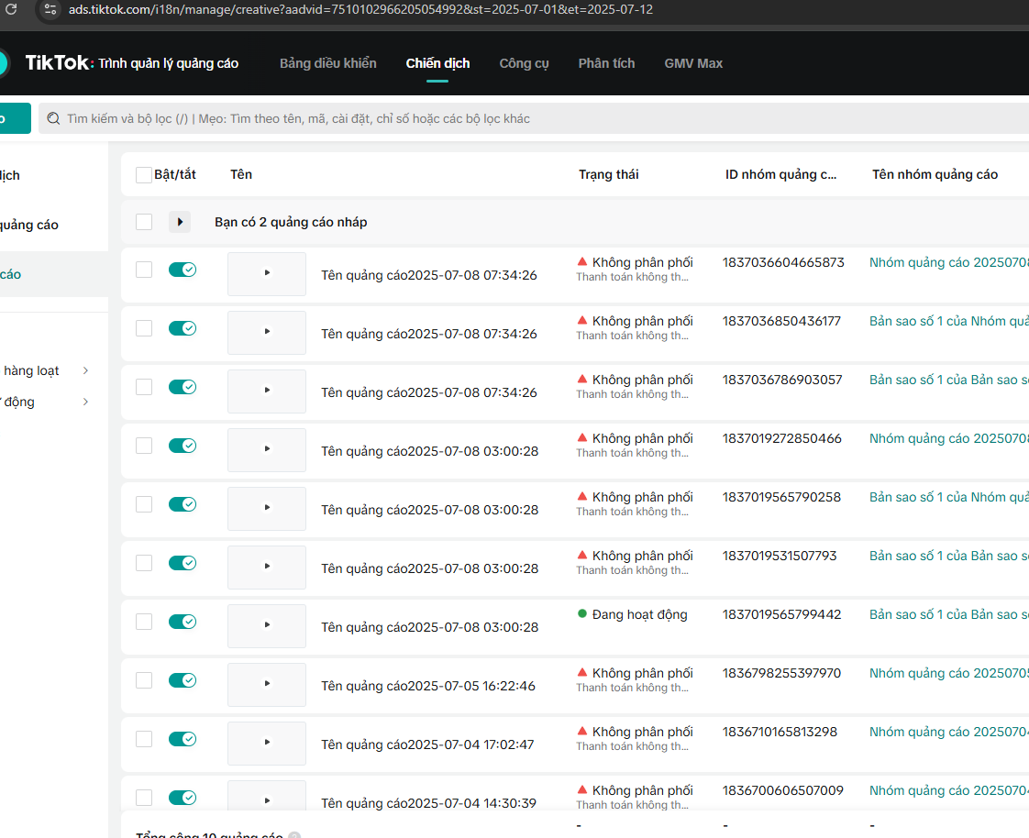
Task: Expand the 'hàng loạt' sidebar chevron
Action: (85, 370)
